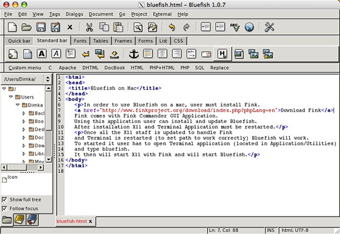This screenshot has width=340, height=234.
Task: Apply italic with the slanted A icon
Action: pyautogui.click(x=56, y=53)
